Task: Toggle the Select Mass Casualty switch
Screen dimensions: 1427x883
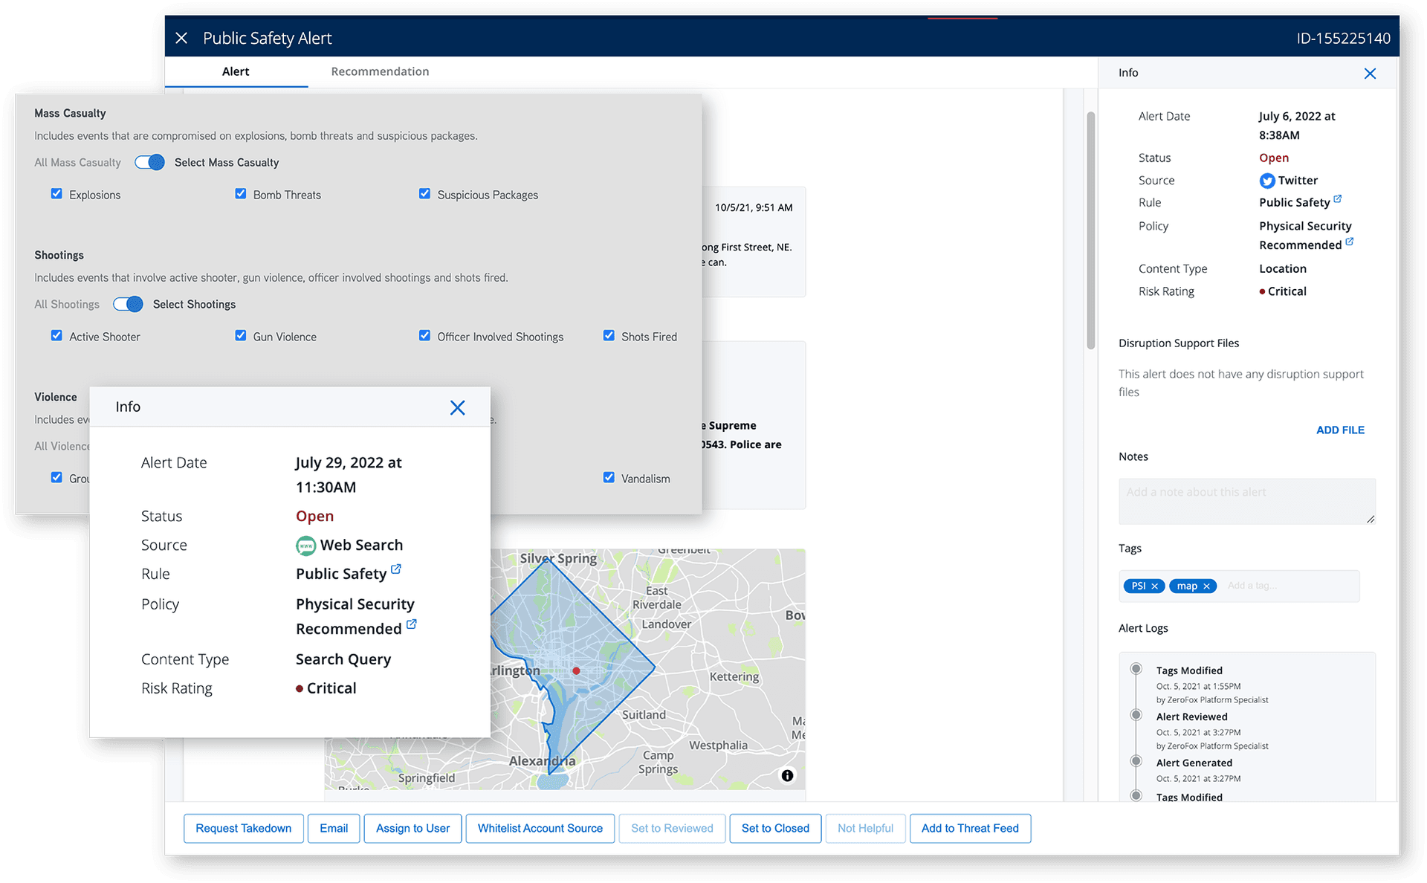Action: tap(149, 162)
